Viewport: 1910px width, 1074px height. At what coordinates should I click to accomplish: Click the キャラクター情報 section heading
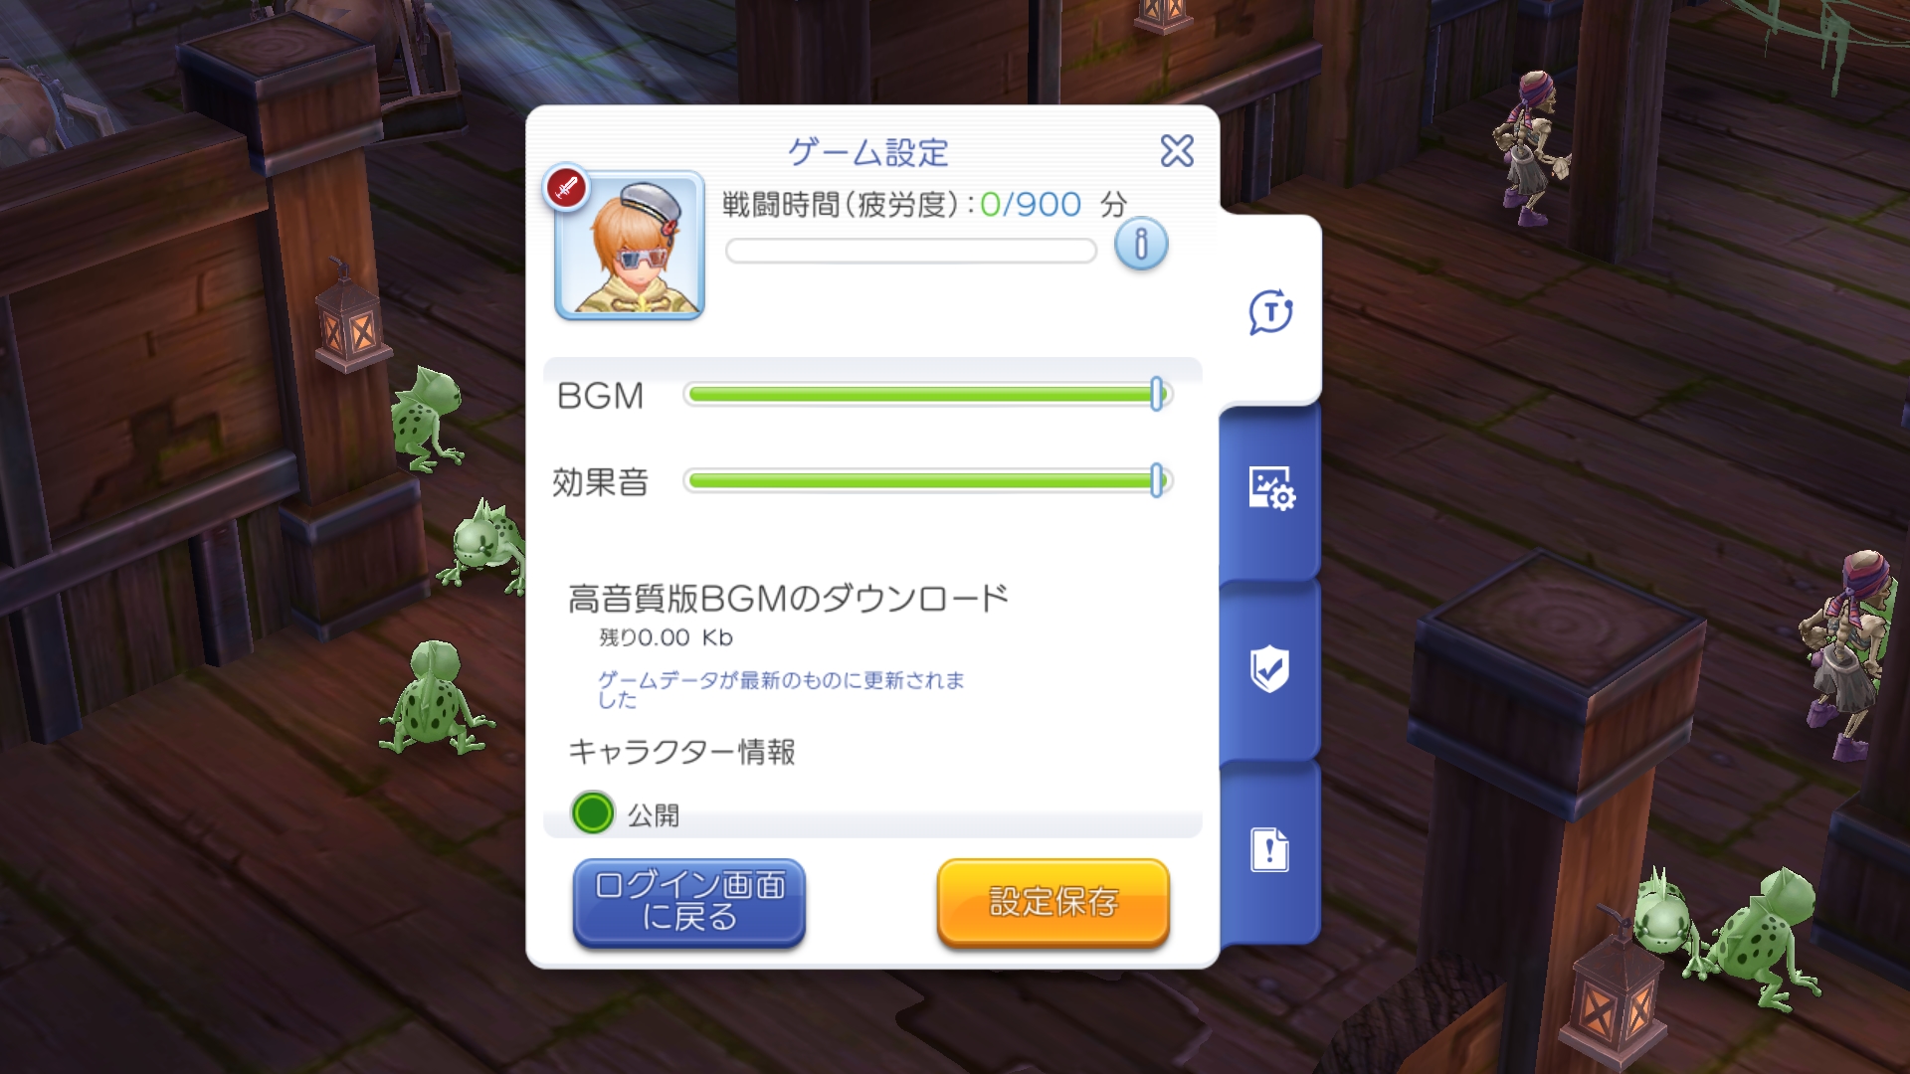(x=681, y=752)
